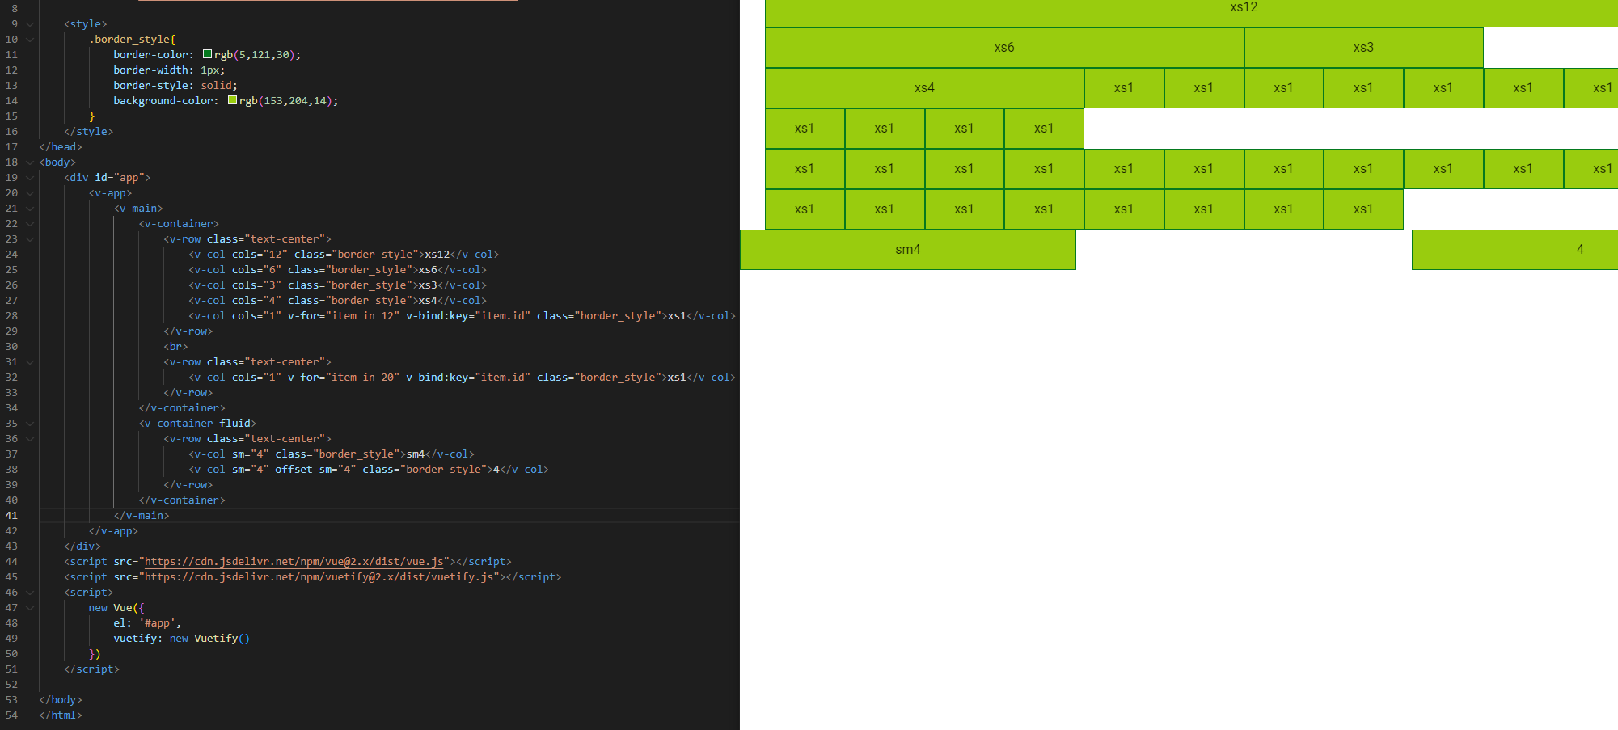Click the </body> closing tag
This screenshot has height=730, width=1618.
(x=61, y=700)
